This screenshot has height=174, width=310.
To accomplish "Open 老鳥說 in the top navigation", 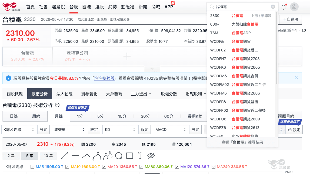I will click(59, 7).
